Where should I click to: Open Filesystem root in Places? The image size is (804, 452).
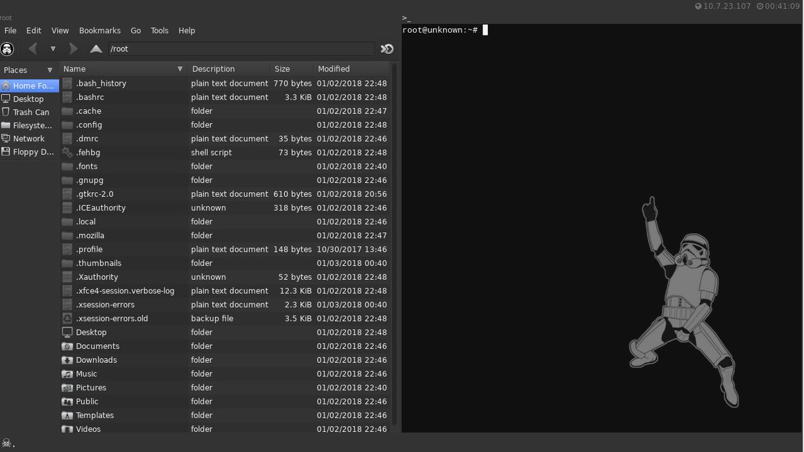point(29,125)
